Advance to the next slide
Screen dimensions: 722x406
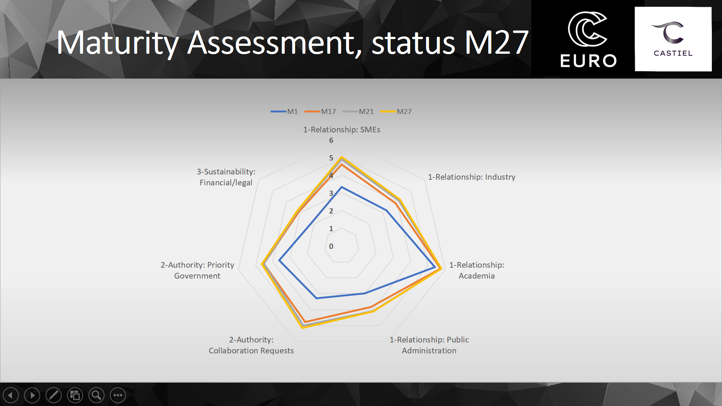click(32, 395)
